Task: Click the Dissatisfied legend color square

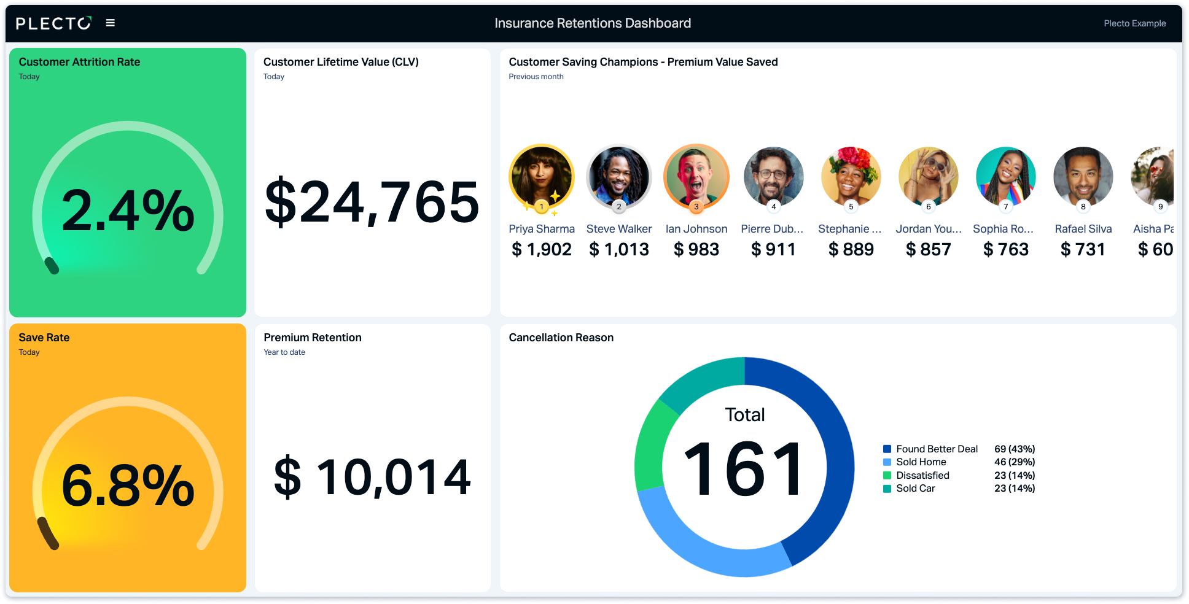Action: tap(887, 475)
